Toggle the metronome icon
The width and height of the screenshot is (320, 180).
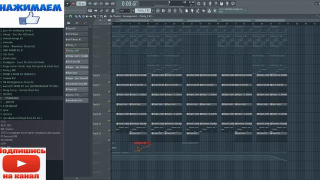click(x=90, y=3)
